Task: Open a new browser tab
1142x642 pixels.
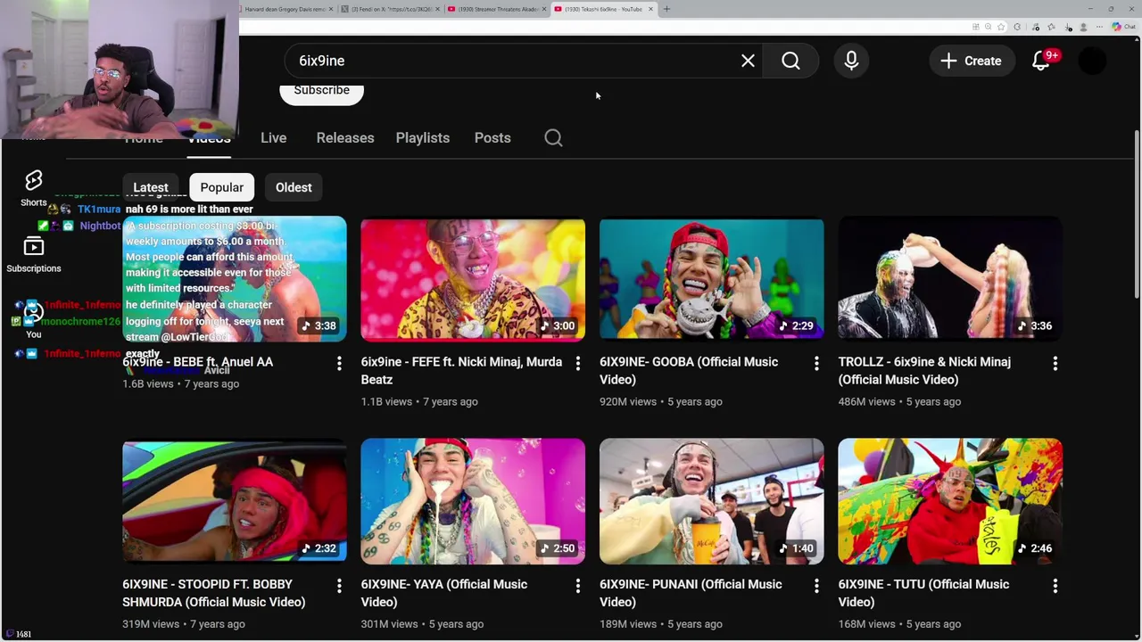Action: pyautogui.click(x=666, y=9)
